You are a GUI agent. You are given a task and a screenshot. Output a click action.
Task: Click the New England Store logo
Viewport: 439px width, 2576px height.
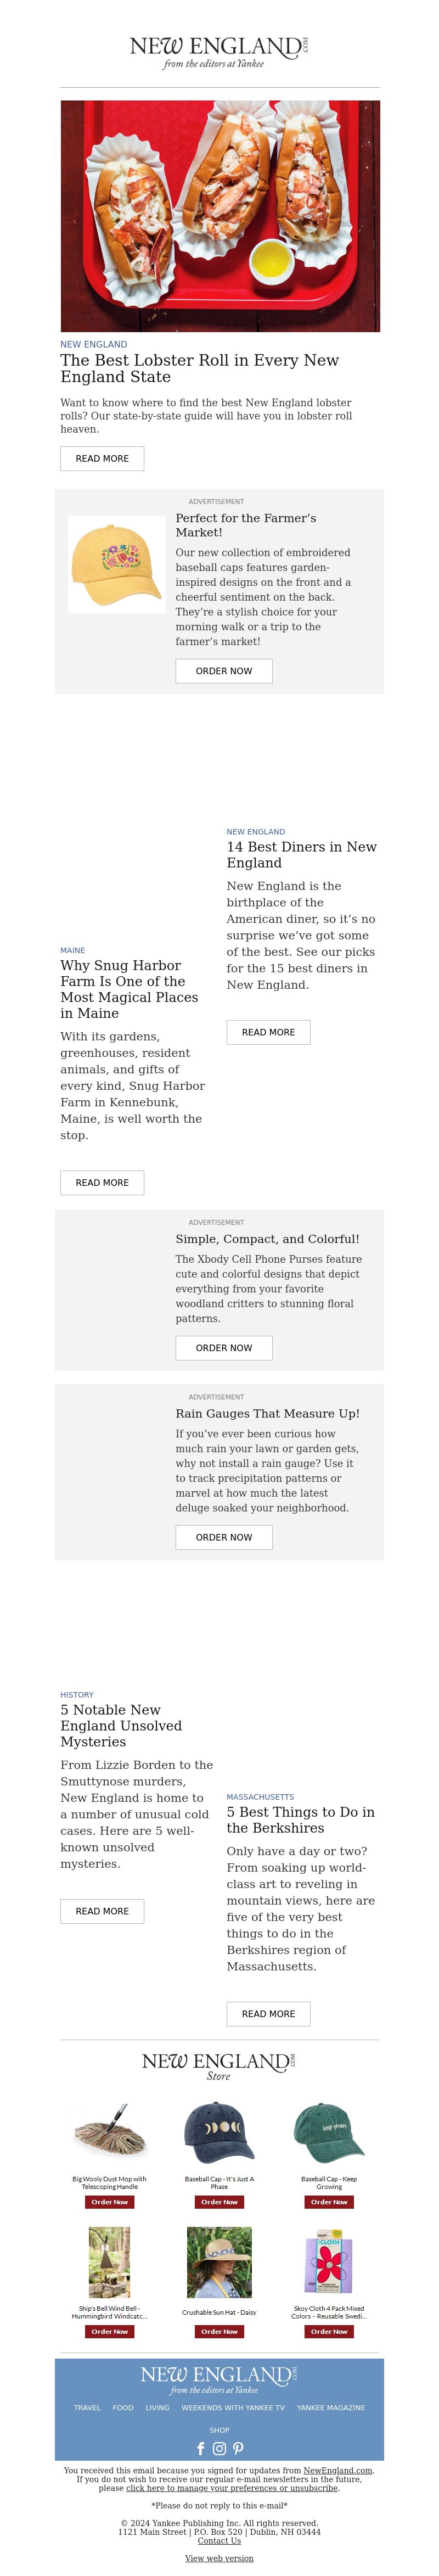(219, 2067)
